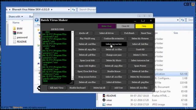The image size is (196, 110).
Task: Click the Change user pass button
Action: [114, 55]
